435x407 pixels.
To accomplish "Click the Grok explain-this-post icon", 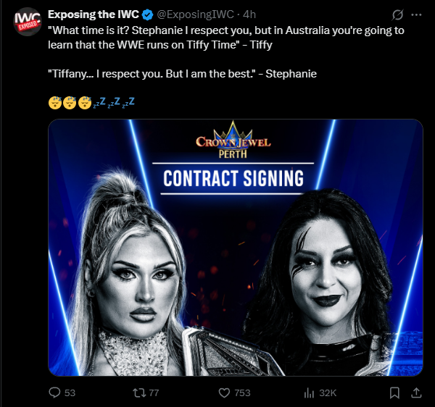I will [x=397, y=14].
